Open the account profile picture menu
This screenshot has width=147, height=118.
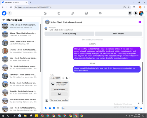click(141, 13)
